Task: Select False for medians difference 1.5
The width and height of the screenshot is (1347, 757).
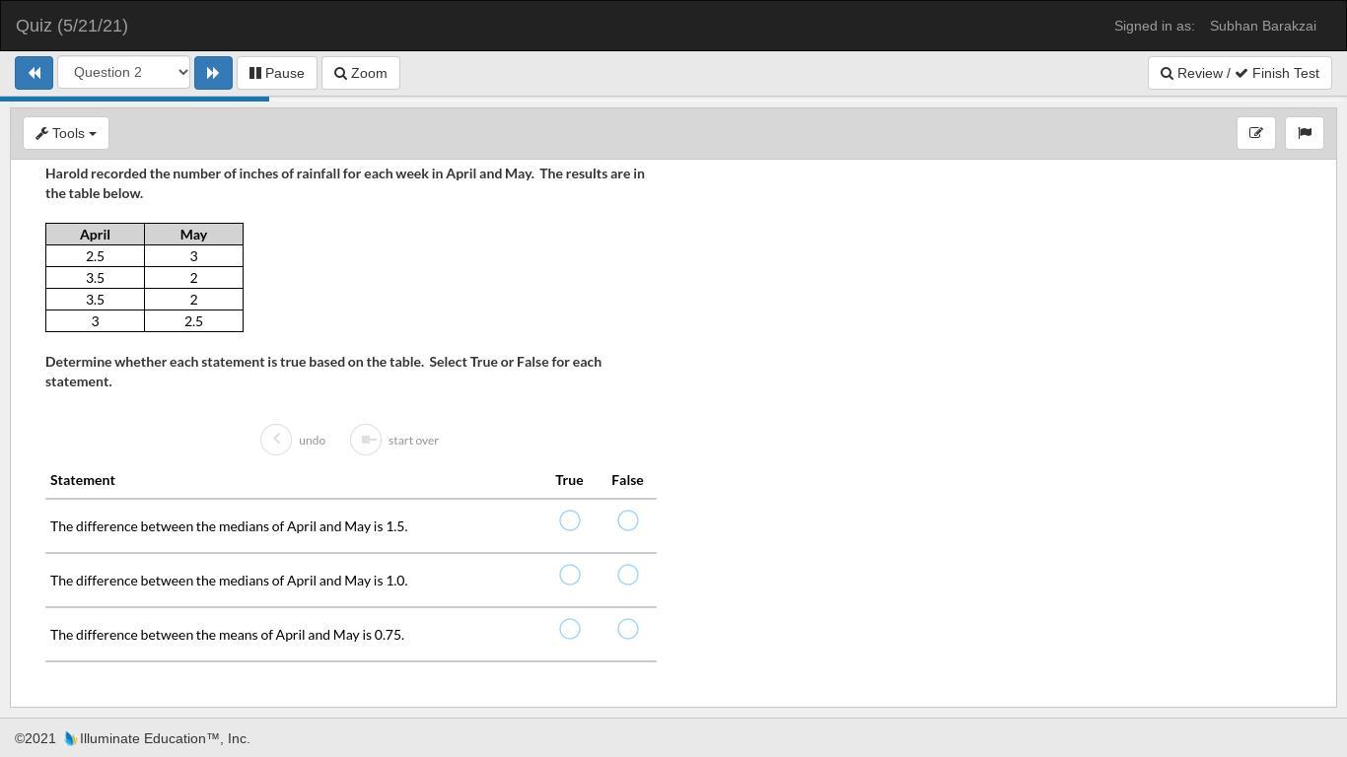Action: point(627,520)
